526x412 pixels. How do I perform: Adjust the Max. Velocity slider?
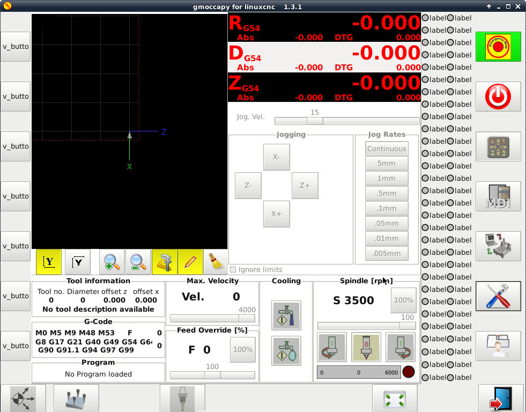(212, 318)
